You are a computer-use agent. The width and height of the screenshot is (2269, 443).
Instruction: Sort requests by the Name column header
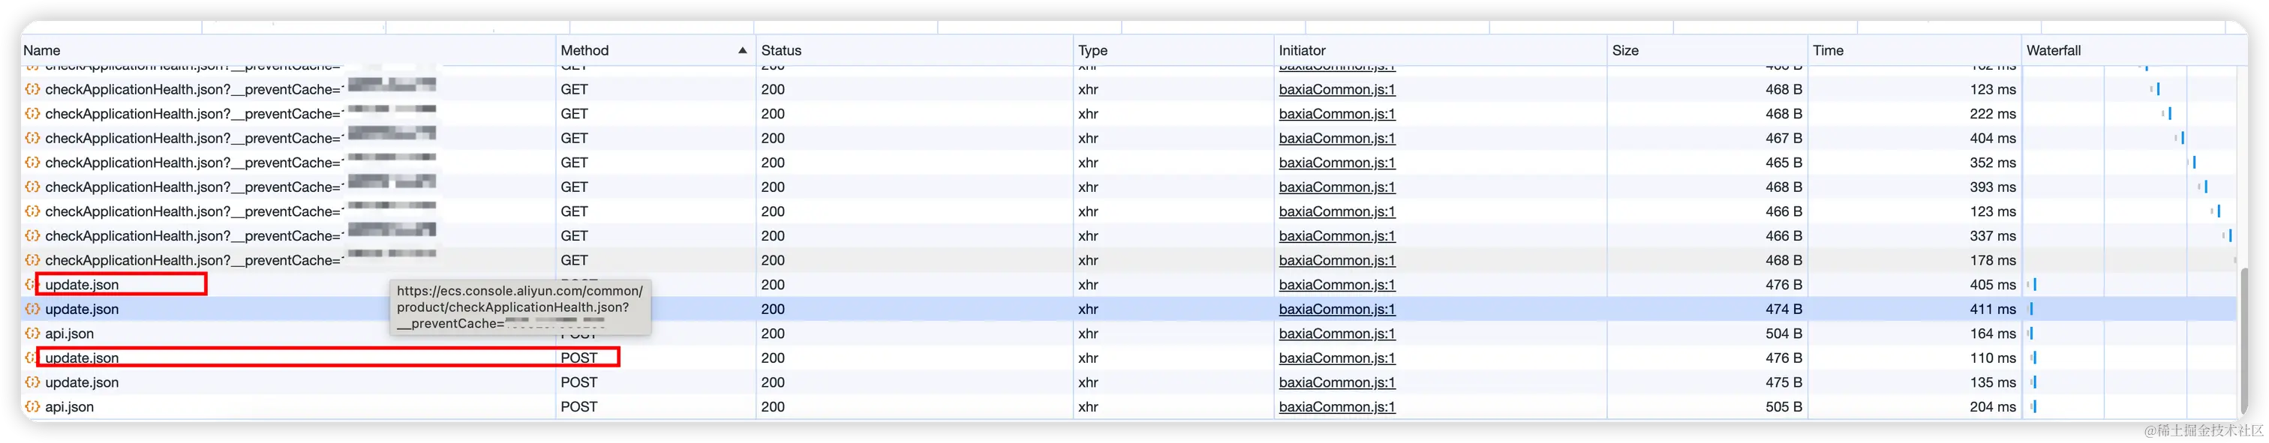(x=42, y=50)
